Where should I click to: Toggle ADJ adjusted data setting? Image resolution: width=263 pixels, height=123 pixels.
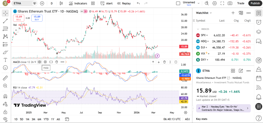pyautogui.click(x=187, y=119)
